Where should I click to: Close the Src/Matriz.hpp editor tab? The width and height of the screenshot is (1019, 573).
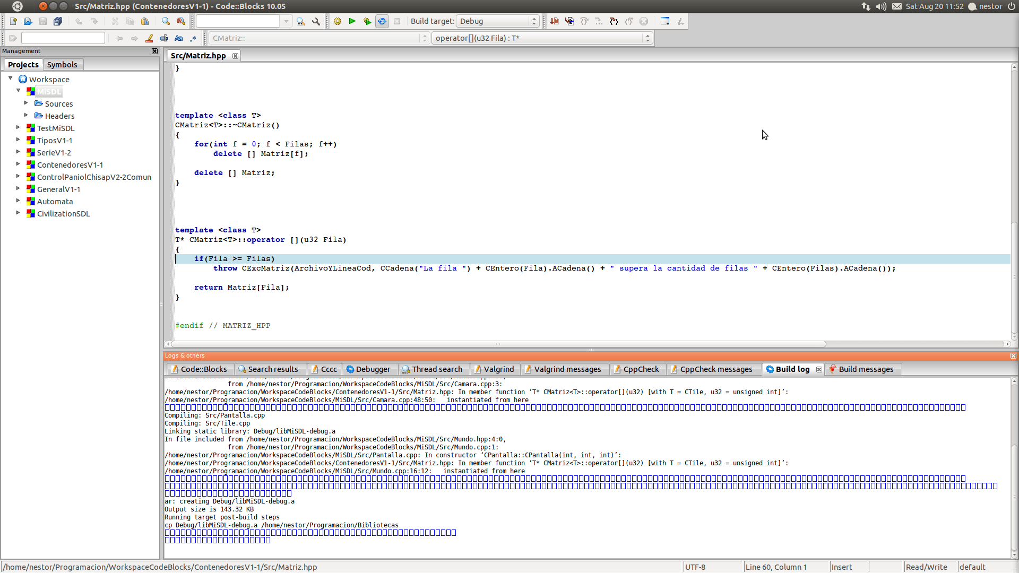pos(235,56)
